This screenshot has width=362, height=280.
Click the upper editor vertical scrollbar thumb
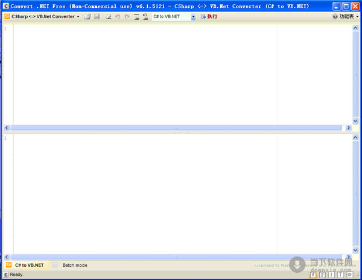(x=355, y=75)
